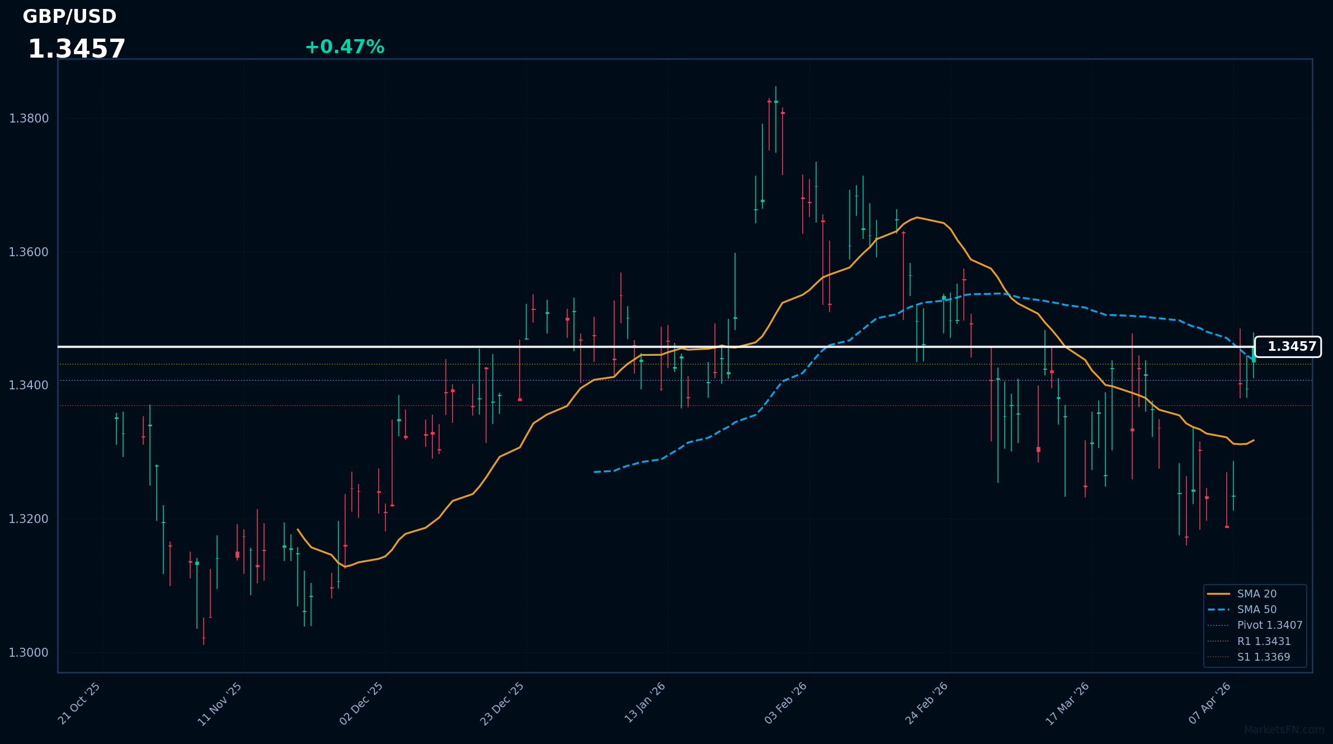Select the 1.3000 y-axis label
1333x744 pixels.
(x=29, y=652)
